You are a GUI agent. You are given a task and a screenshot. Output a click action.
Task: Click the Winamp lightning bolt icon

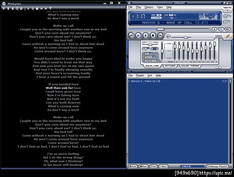click(x=228, y=36)
